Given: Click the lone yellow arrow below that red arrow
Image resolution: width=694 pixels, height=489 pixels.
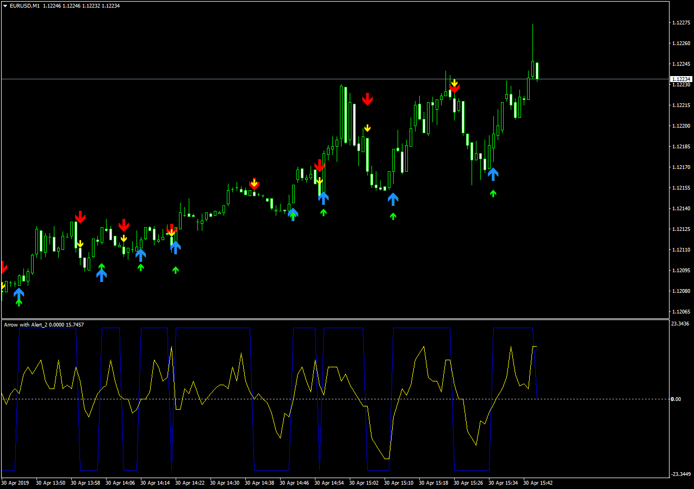Looking at the screenshot, I should (368, 128).
